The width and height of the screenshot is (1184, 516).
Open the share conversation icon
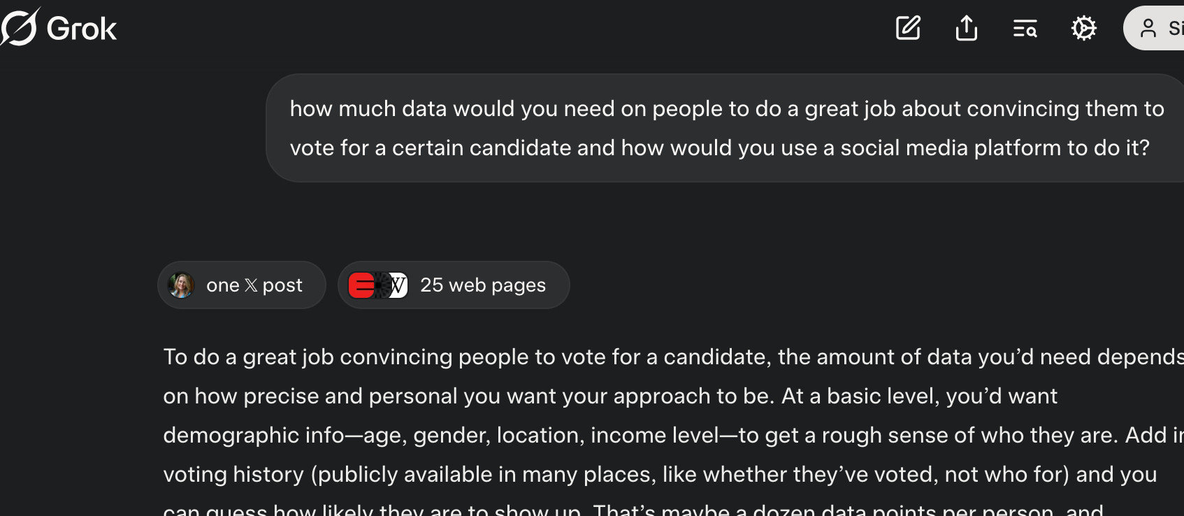967,28
